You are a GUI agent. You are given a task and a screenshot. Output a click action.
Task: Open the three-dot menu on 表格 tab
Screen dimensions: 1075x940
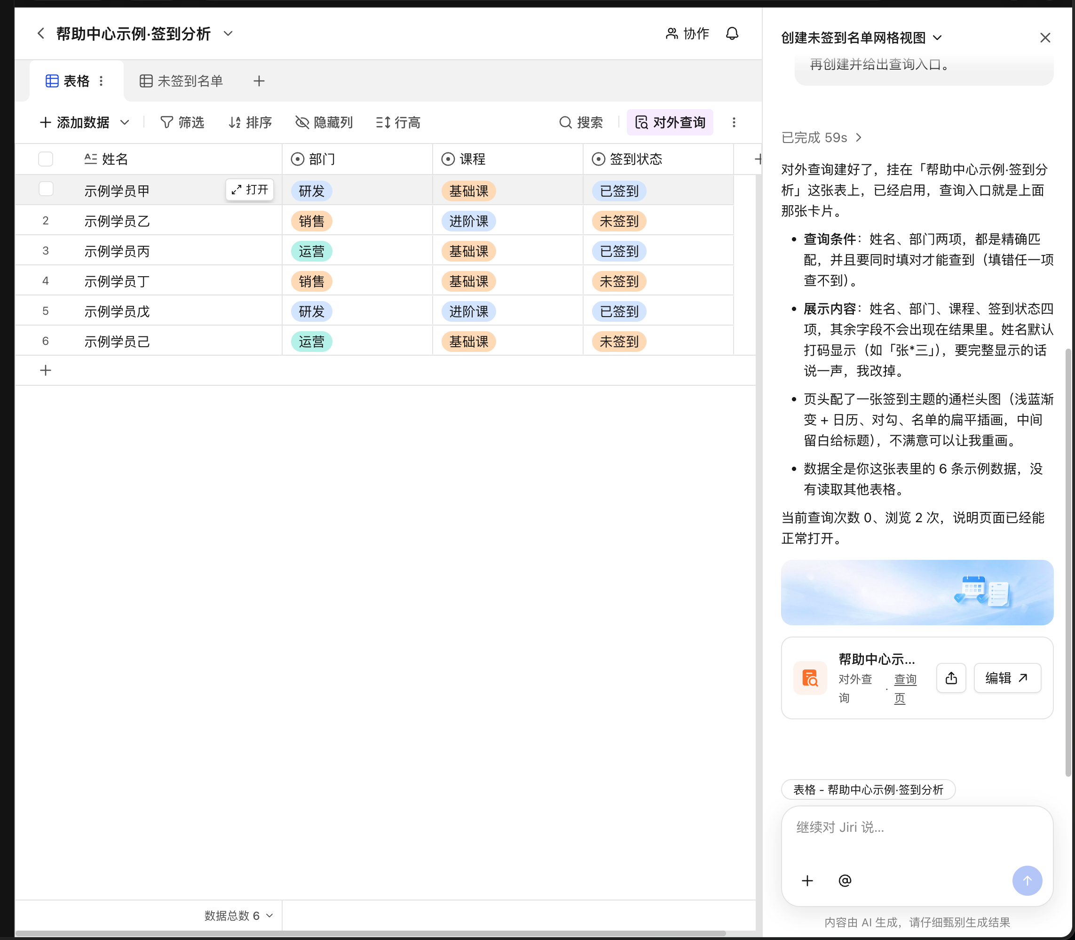click(x=101, y=81)
